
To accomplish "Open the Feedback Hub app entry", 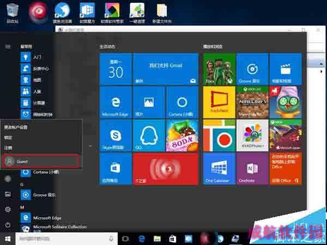I will click(x=35, y=69).
